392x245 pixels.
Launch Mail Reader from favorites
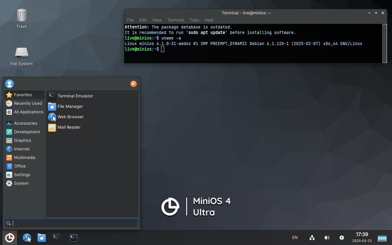[x=92, y=127]
